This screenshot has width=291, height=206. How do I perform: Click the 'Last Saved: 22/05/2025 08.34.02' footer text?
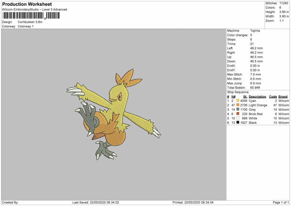click(x=96, y=202)
